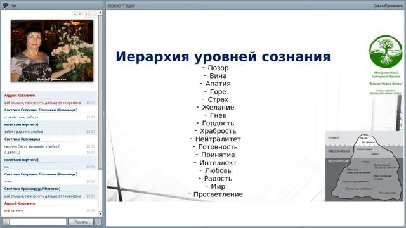Screen dimensions: 406x228
Task: Click the slide item 'Гордость'
Action: pyautogui.click(x=218, y=123)
